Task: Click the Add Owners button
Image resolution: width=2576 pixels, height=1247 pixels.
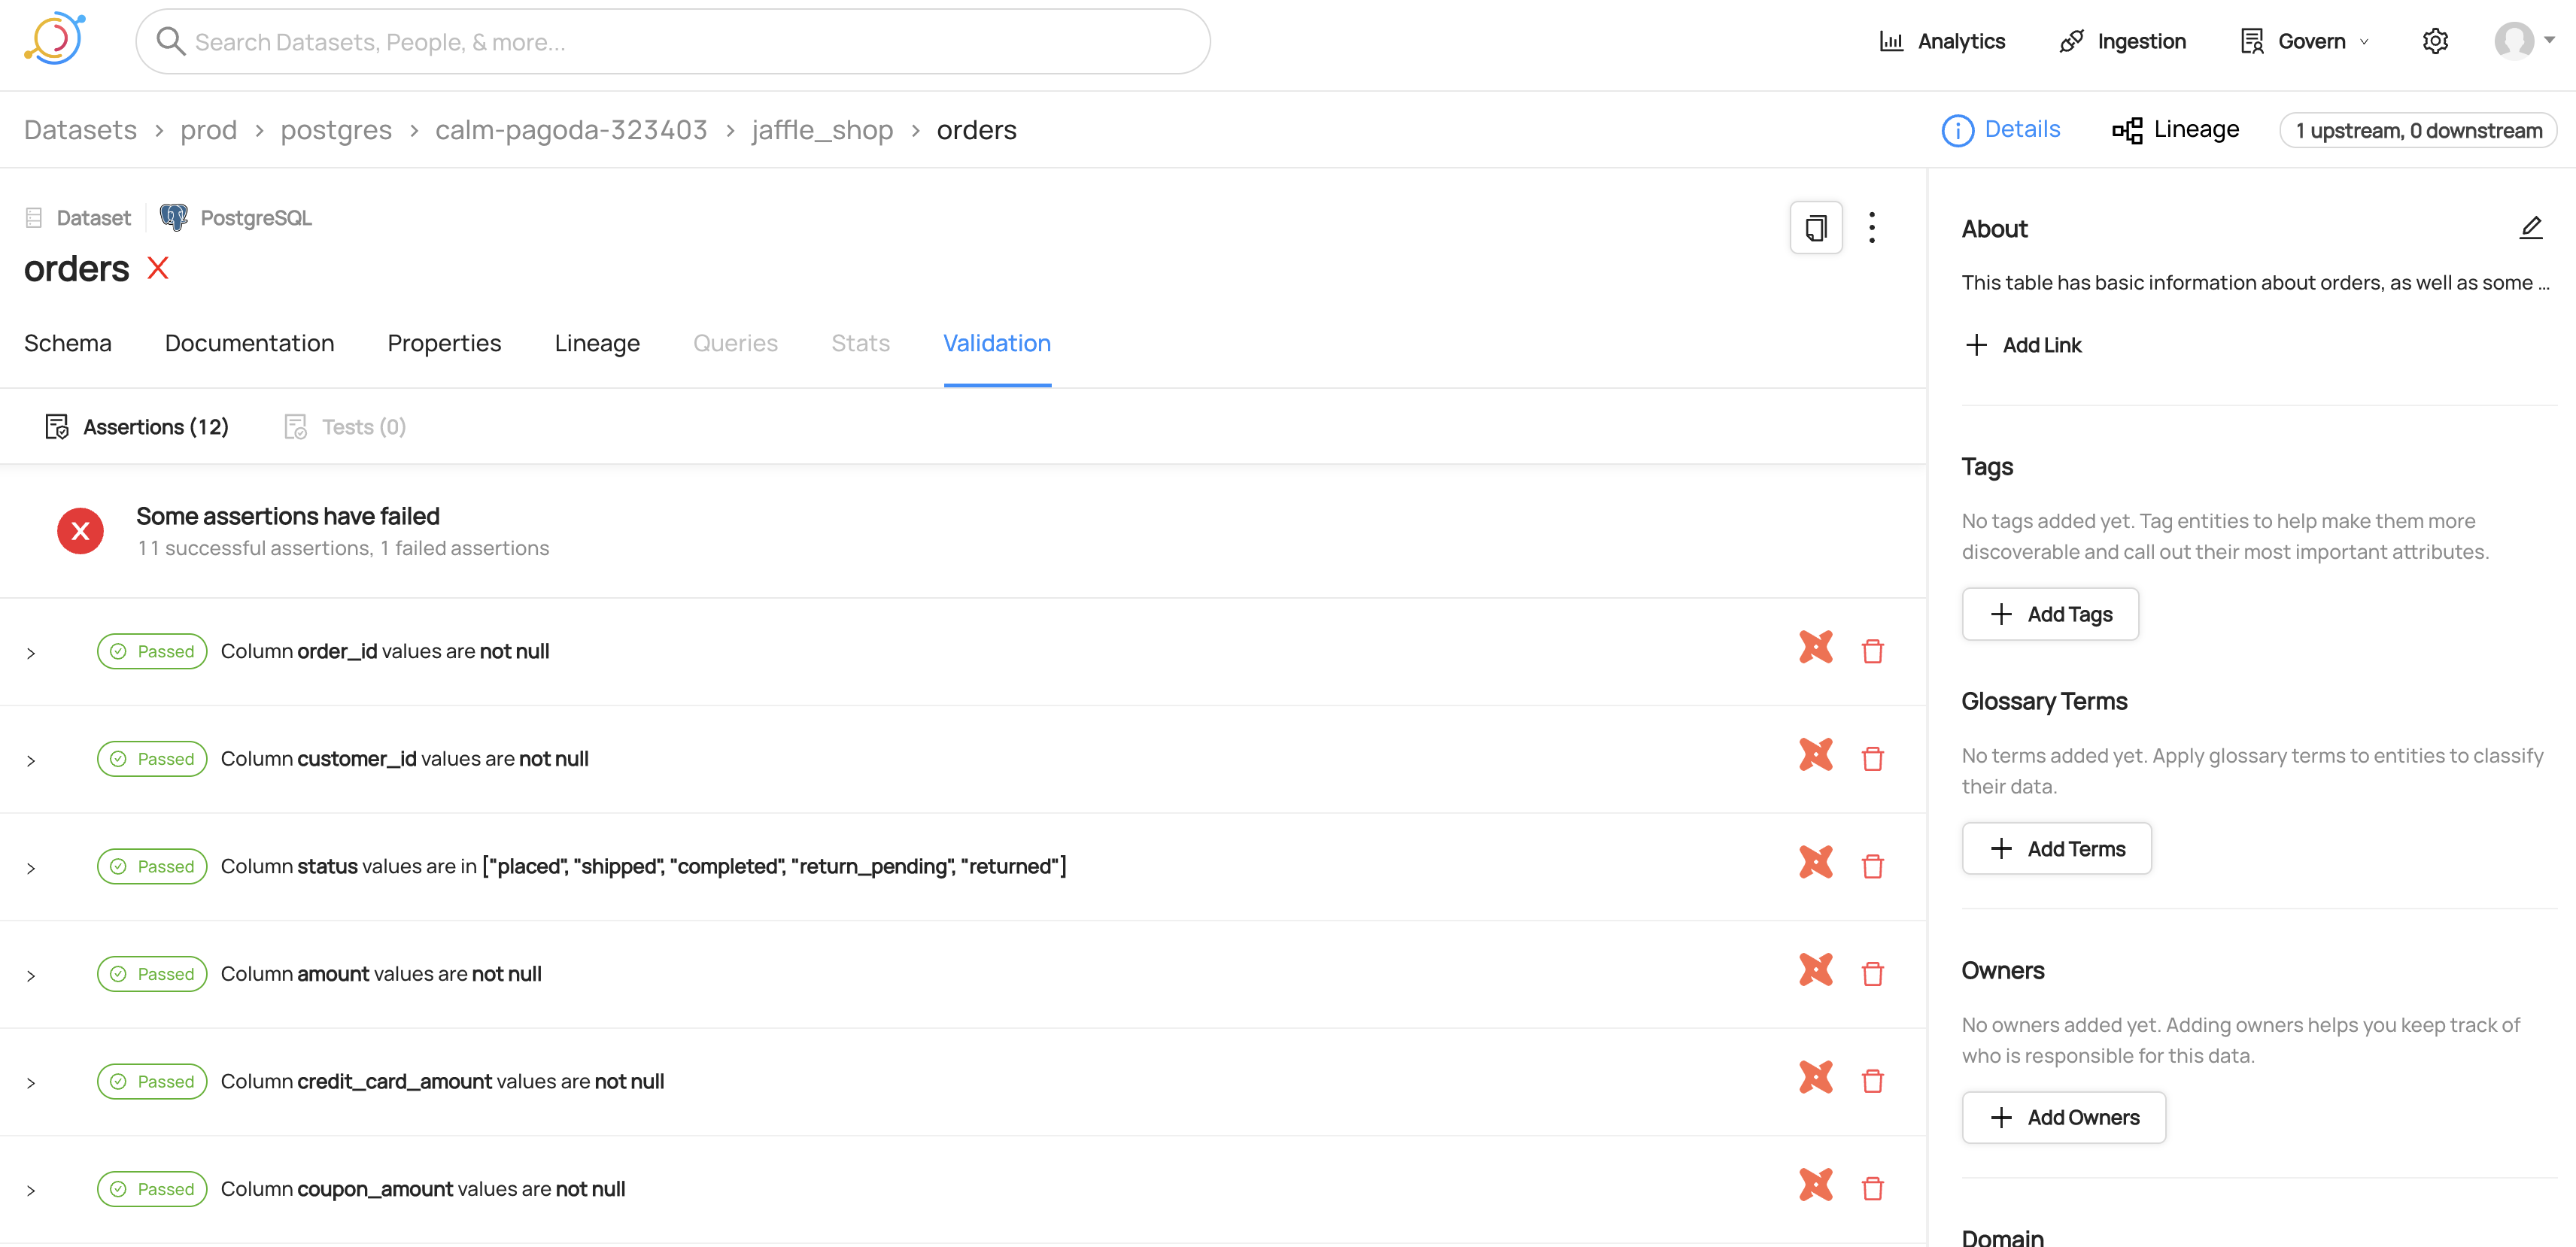Action: (x=2063, y=1117)
